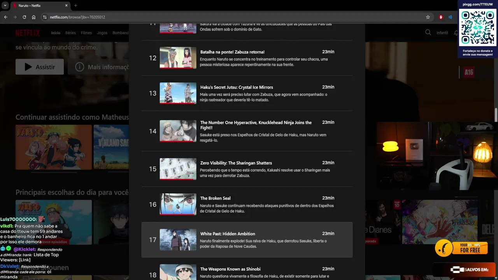Click episode number 17
This screenshot has width=498, height=280.
point(153,240)
